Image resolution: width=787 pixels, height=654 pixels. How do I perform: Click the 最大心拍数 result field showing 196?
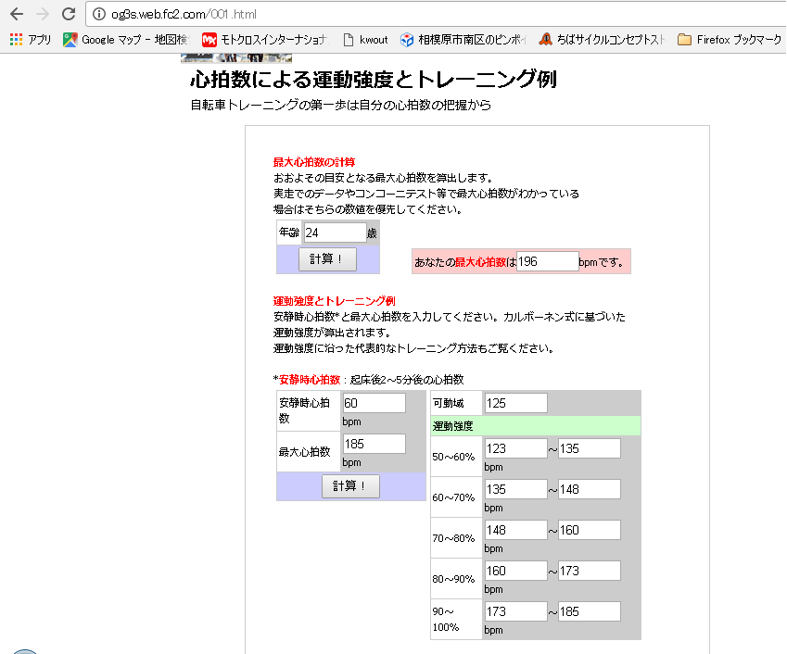(548, 261)
